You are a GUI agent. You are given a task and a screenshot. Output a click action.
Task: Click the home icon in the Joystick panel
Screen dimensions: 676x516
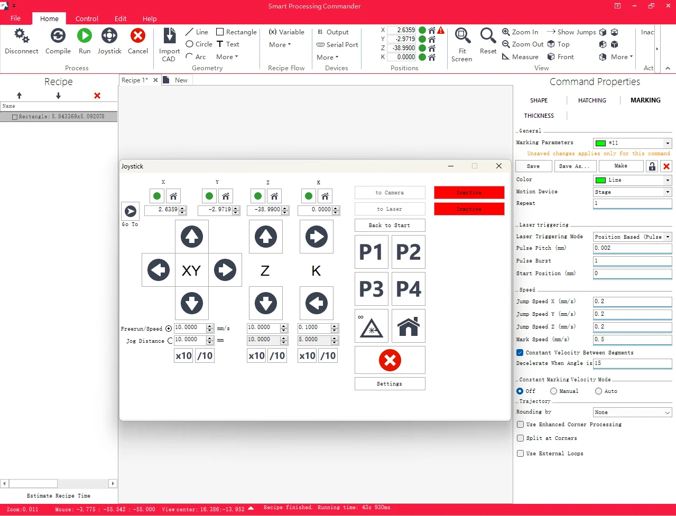click(x=409, y=326)
